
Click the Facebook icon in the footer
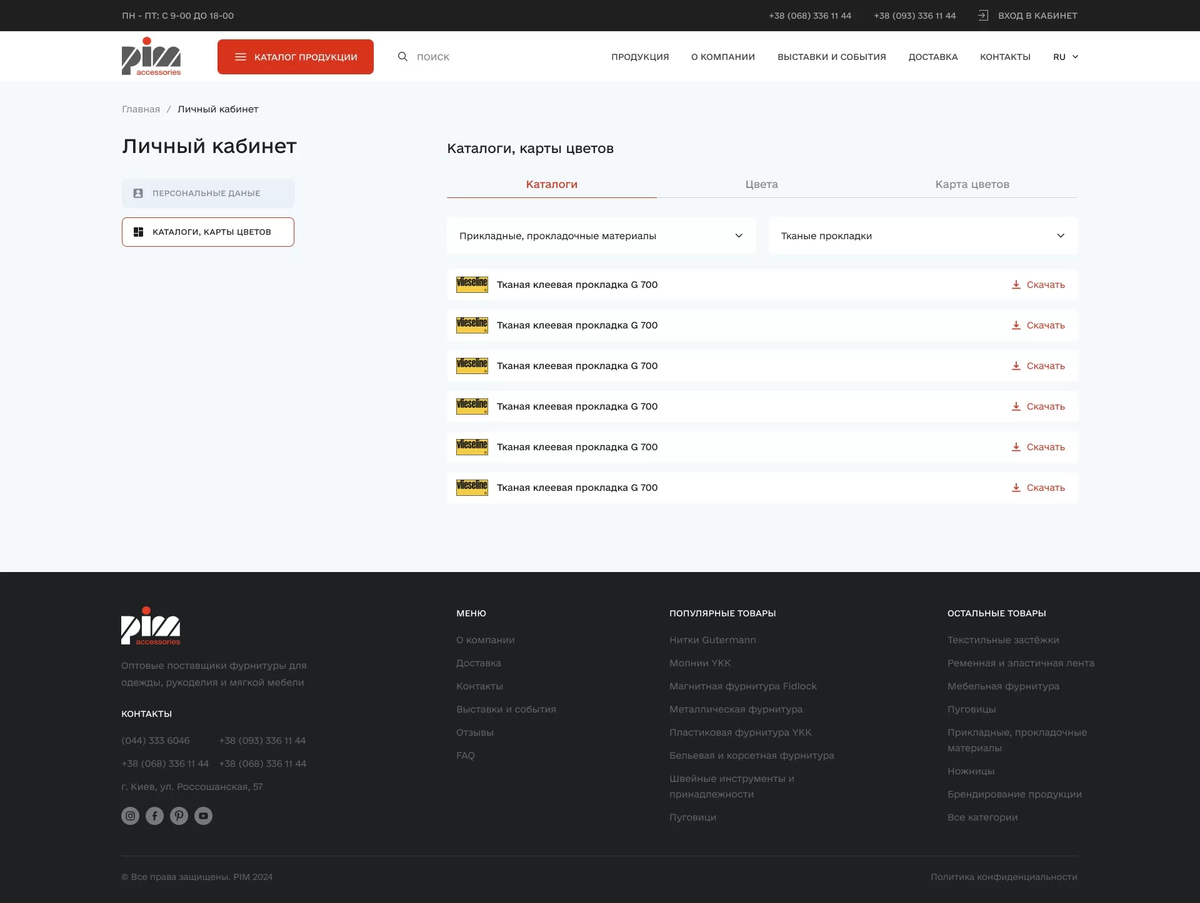coord(154,816)
